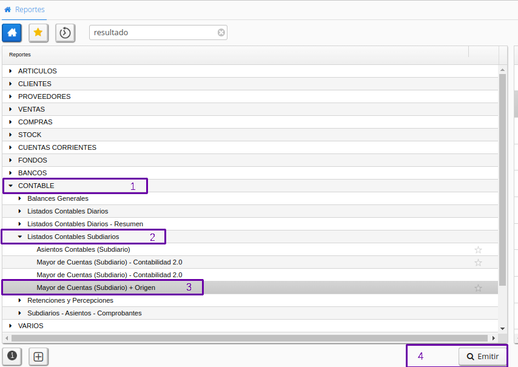Click the info button at bottom left
The width and height of the screenshot is (518, 367).
[12, 356]
